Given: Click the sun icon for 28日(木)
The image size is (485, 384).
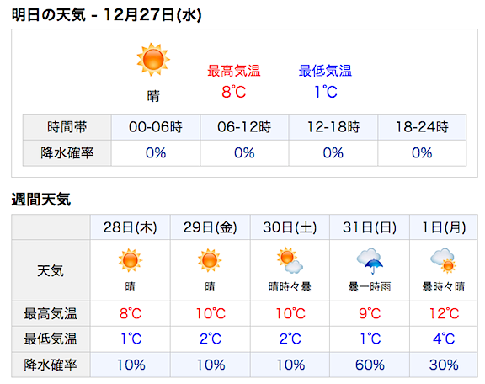Looking at the screenshot, I should [131, 260].
